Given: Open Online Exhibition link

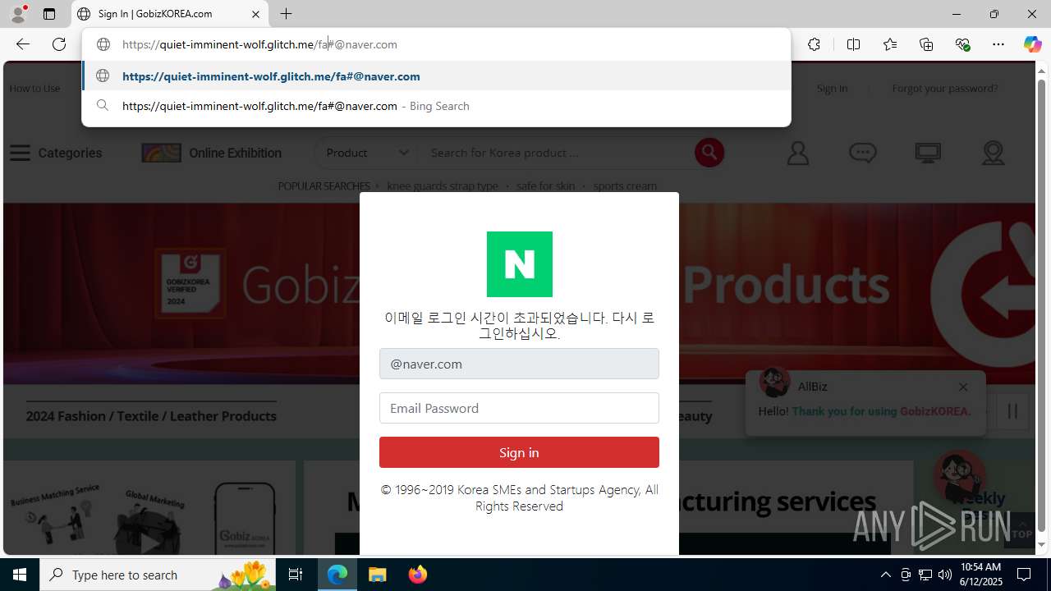Looking at the screenshot, I should coord(211,153).
